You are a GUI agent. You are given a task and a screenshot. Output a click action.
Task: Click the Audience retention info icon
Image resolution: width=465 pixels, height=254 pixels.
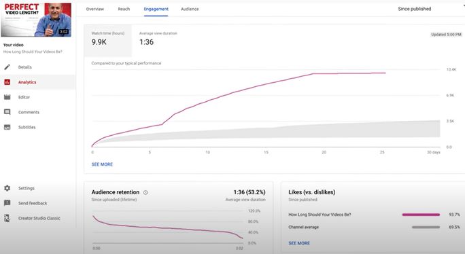tap(145, 192)
